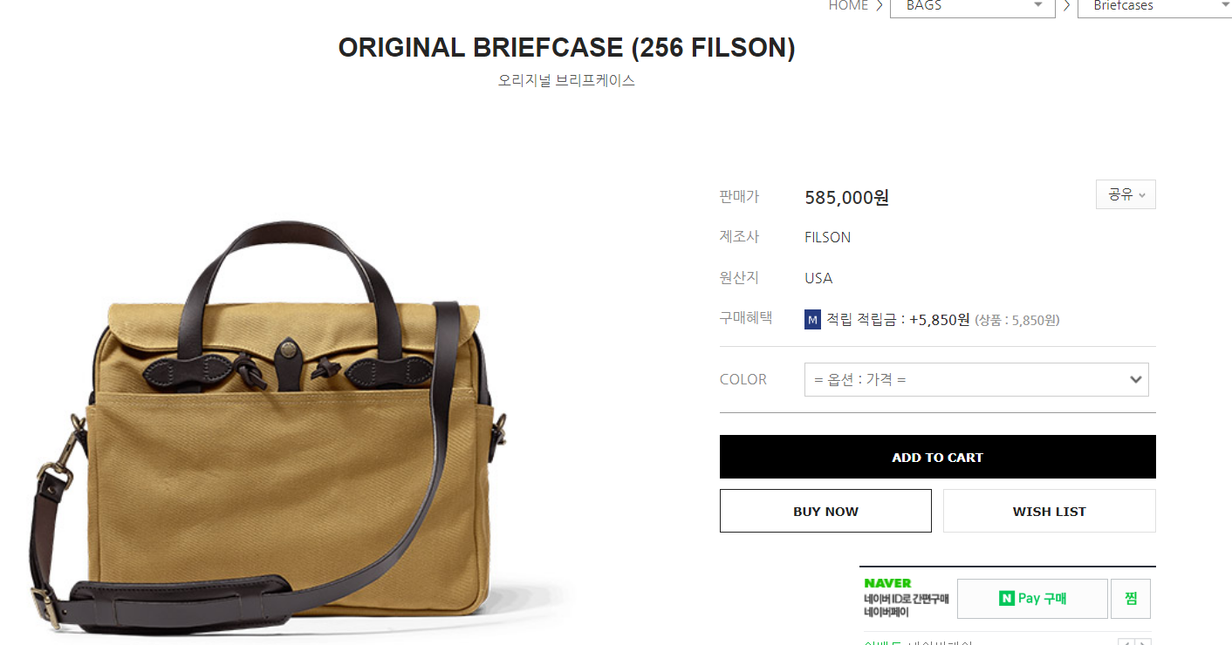
Task: Open the COLOR option dropdown arrow
Action: pos(1135,380)
